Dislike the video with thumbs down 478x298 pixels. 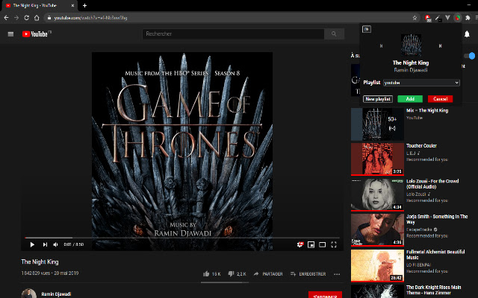[231, 274]
